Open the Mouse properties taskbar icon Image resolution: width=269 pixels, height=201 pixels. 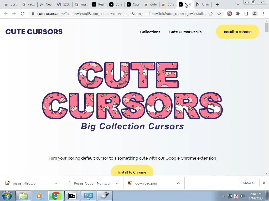click(x=105, y=196)
